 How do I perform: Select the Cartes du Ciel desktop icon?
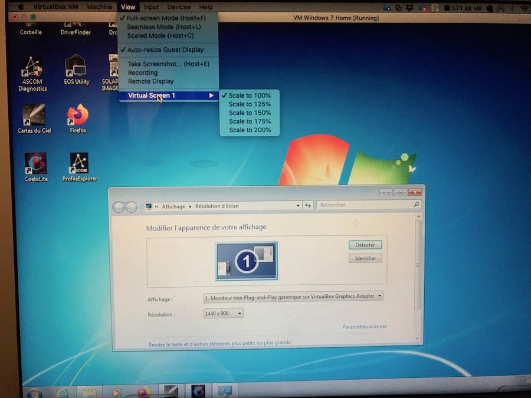click(x=34, y=119)
